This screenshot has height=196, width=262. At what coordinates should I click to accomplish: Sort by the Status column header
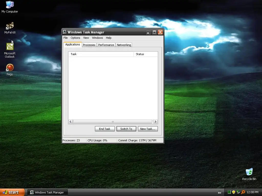click(x=146, y=54)
